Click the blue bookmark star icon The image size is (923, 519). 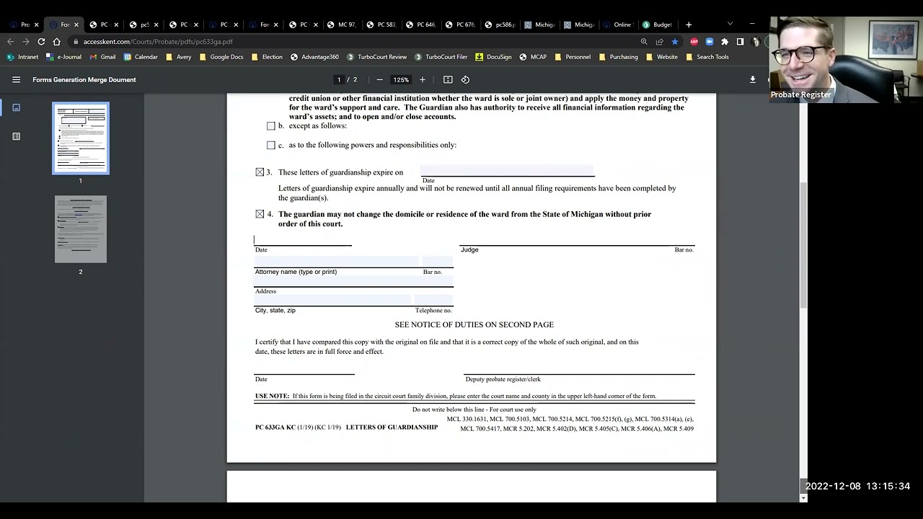coord(674,42)
